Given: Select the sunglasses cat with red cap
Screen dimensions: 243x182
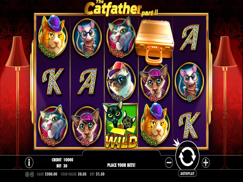Looking at the screenshot, I should coord(121,81).
